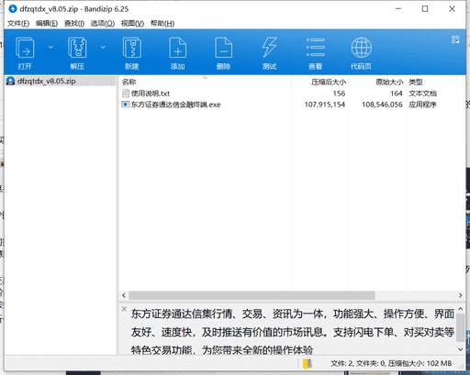Click the Delete (删除) file icon
Viewport: 470px width, 375px height.
[x=224, y=48]
